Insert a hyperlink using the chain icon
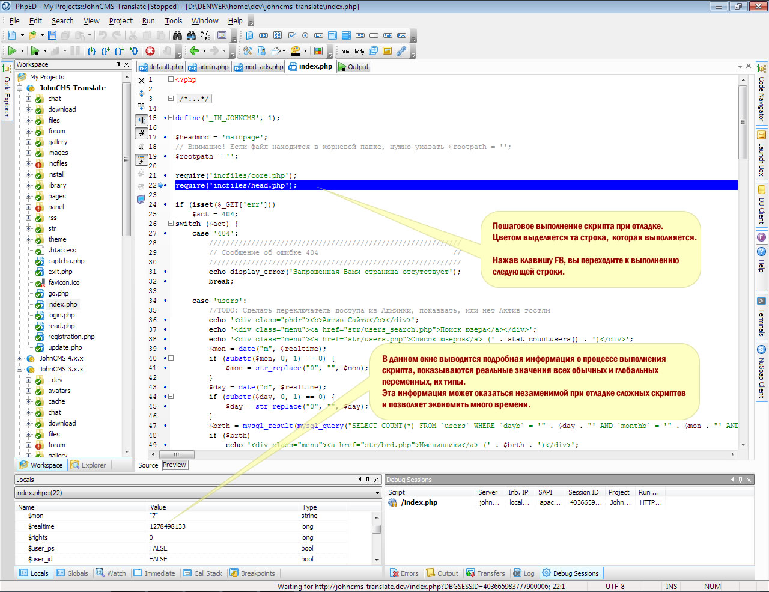The height and width of the screenshot is (592, 769). 401,51
